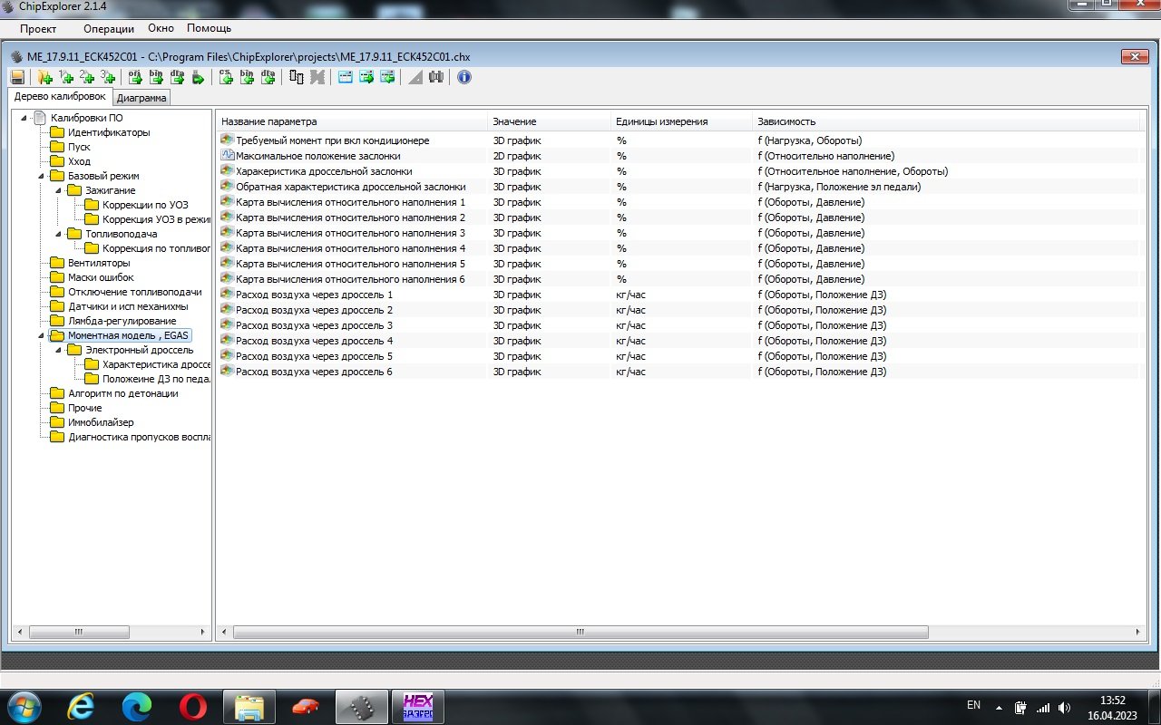Click the 'Единицы измерения' column header
This screenshot has width=1161, height=725.
click(661, 121)
